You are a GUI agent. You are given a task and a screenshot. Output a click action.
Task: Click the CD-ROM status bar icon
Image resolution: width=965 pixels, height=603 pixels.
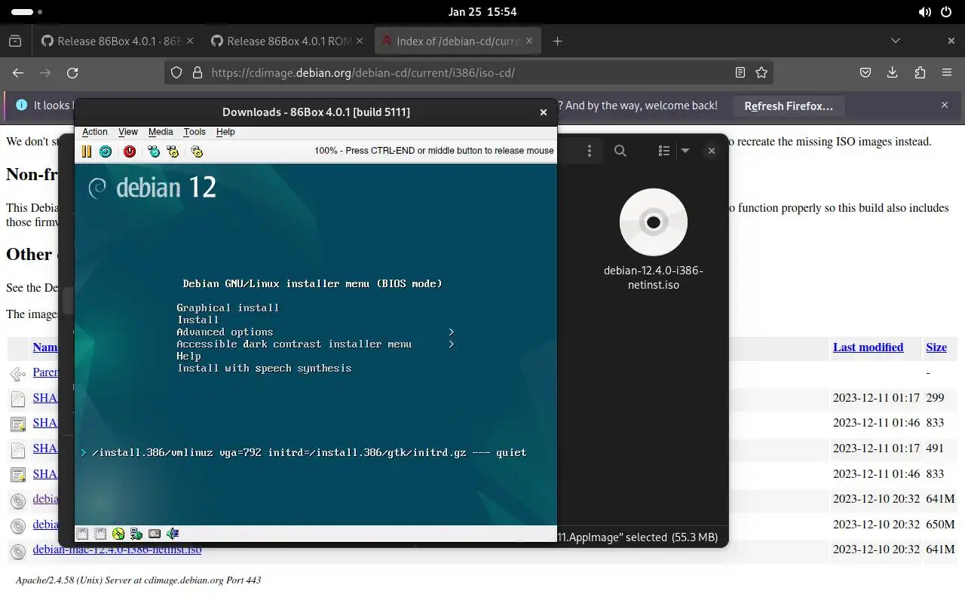pos(118,534)
